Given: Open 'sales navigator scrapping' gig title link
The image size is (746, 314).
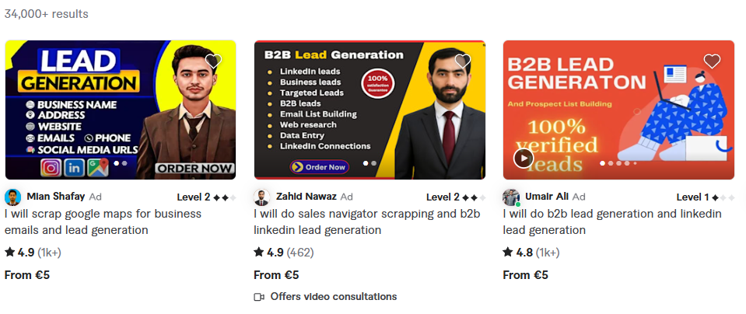Looking at the screenshot, I should 367,222.
